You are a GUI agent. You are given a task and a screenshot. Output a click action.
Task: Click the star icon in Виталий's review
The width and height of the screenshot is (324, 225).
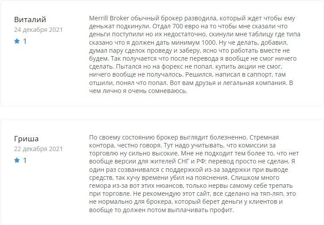pyautogui.click(x=17, y=41)
